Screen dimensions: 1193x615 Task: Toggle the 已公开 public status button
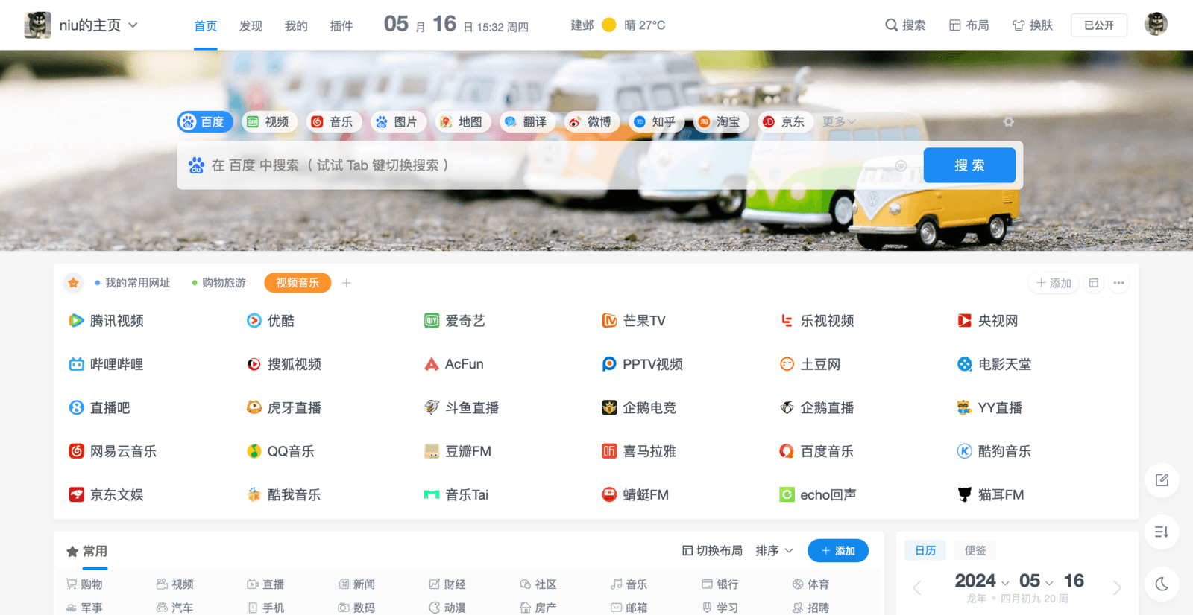[1099, 25]
